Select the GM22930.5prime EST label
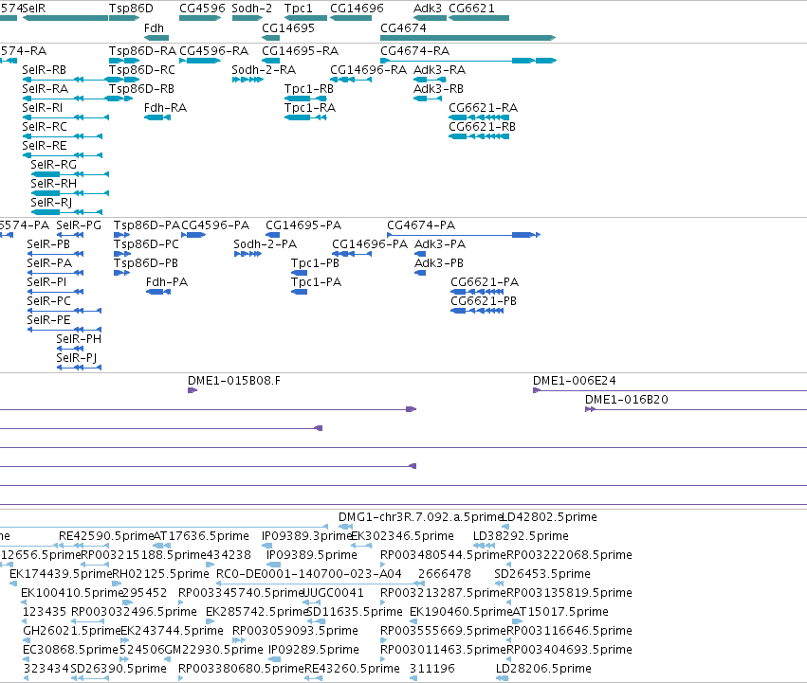807x683 pixels. pos(213,650)
